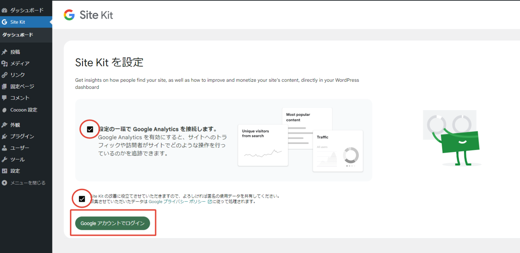Click the Get insights description paragraph
Viewport: 520px width, 253px height.
coord(217,84)
